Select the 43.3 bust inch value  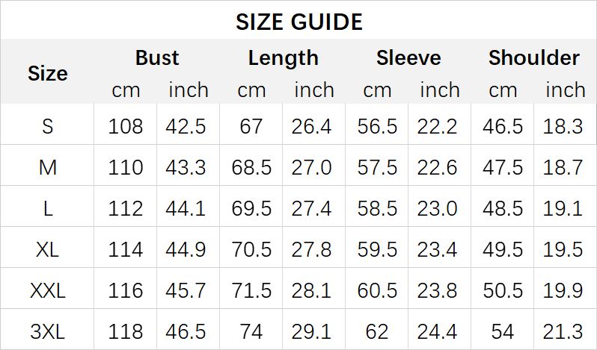(x=188, y=167)
